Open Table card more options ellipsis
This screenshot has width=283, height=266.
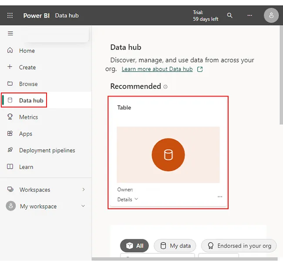click(220, 197)
